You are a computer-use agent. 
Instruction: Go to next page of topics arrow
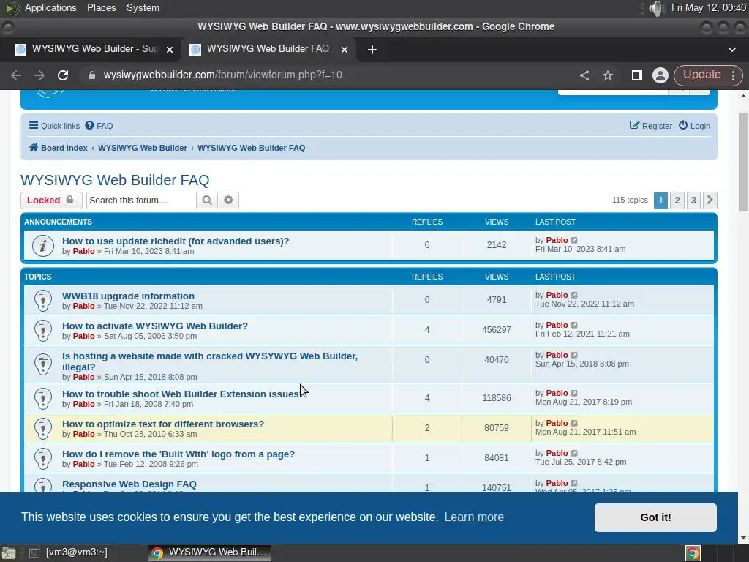[710, 200]
